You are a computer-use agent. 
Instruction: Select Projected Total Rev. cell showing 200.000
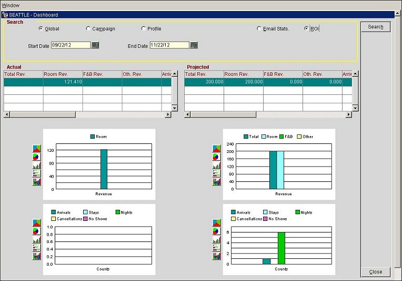tap(204, 82)
